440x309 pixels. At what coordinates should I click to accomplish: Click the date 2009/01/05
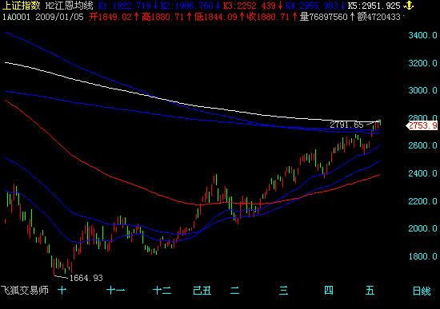(59, 17)
